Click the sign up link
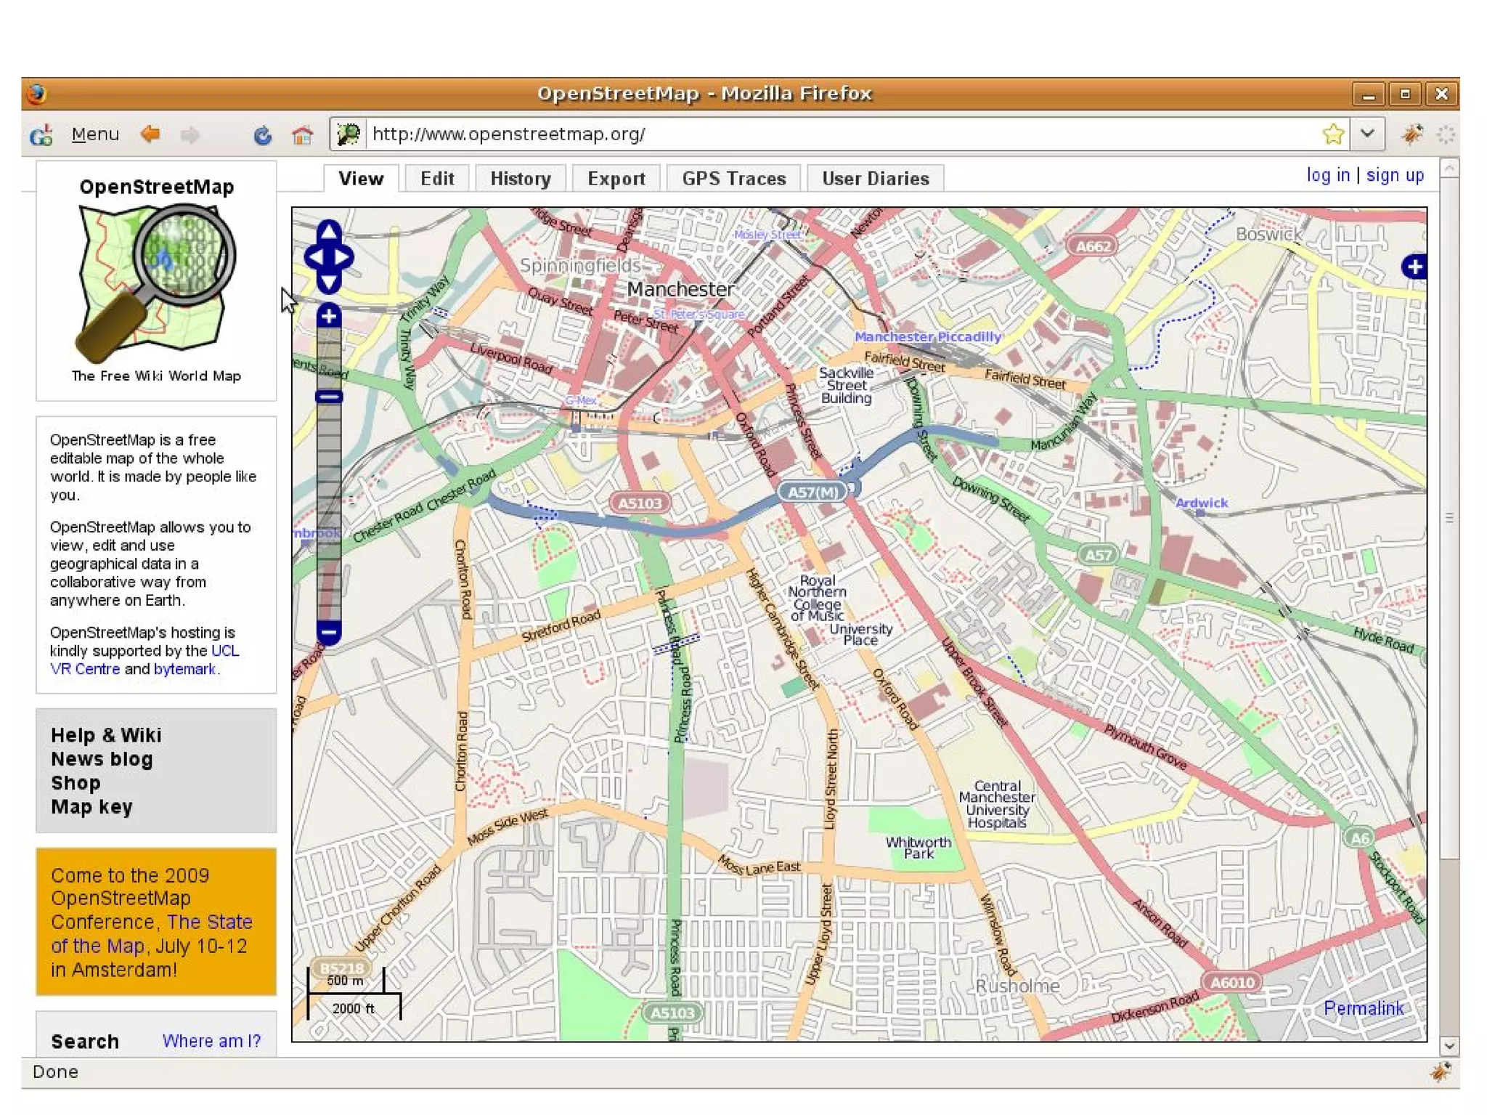The height and width of the screenshot is (1115, 1487). click(1395, 175)
